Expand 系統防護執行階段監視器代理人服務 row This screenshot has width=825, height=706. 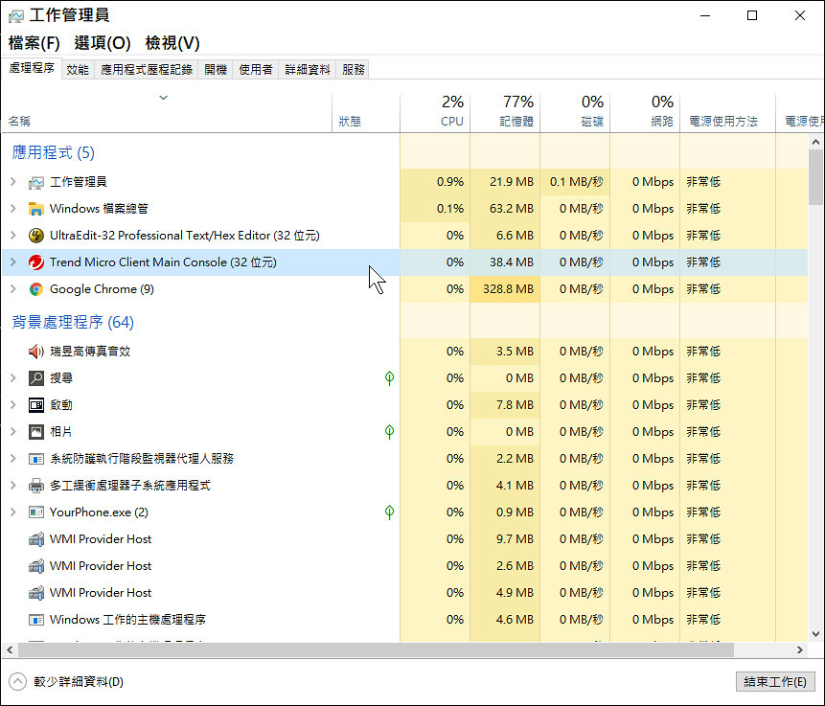click(x=13, y=459)
